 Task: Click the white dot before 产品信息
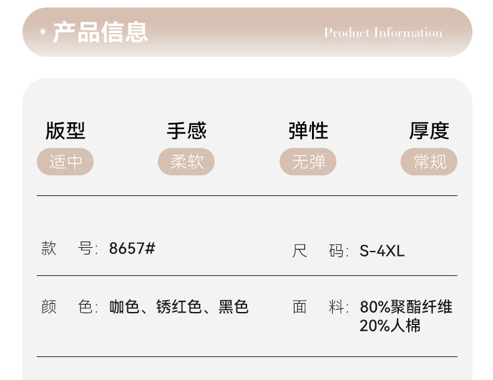[x=43, y=31]
